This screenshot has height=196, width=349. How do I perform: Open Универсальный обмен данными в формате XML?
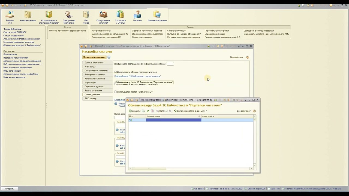click(x=266, y=34)
